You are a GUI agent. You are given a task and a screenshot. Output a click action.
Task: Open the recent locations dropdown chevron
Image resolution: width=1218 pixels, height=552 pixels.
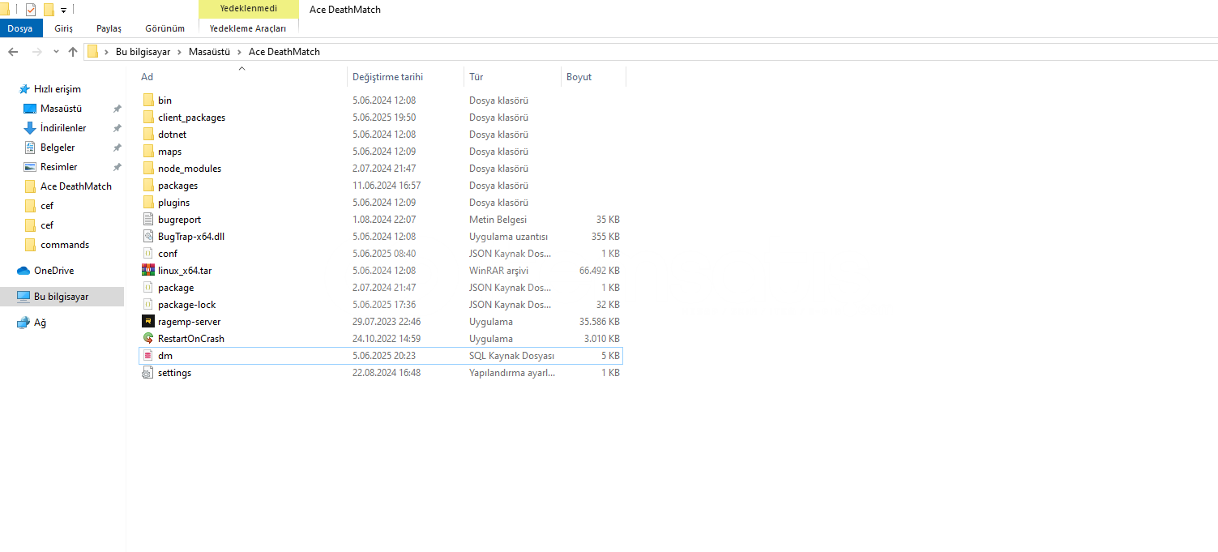coord(56,52)
